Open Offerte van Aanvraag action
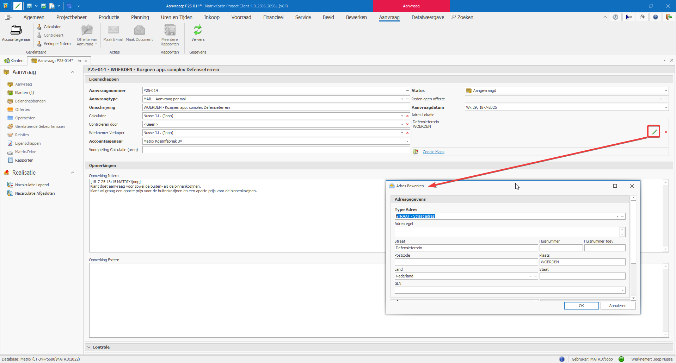Screen dimensions: 676x363 point(87,35)
